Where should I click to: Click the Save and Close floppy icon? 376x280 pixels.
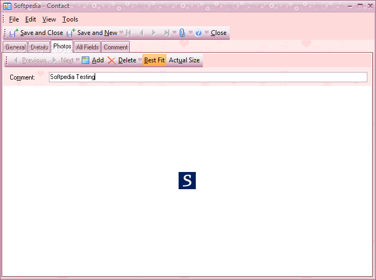pos(13,33)
